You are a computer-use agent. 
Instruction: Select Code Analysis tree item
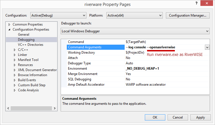pyautogui.click(x=28, y=90)
